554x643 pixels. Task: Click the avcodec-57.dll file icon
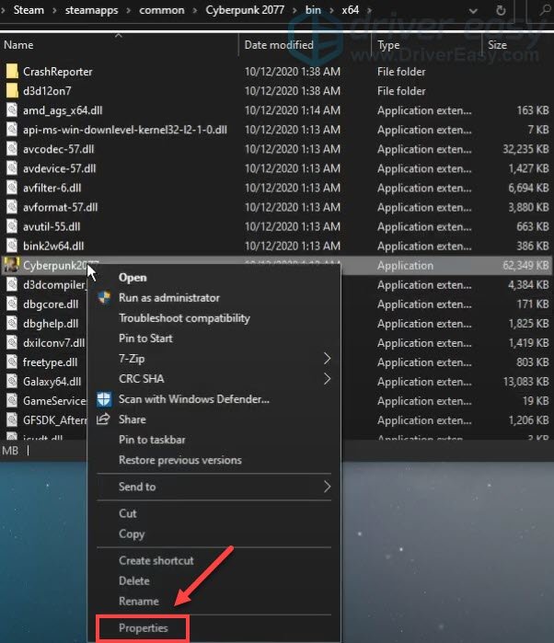pos(12,149)
